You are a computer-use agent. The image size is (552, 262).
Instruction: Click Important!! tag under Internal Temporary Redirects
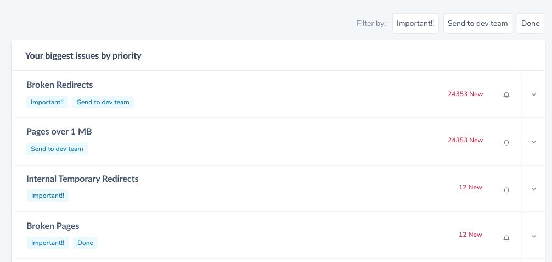click(48, 196)
